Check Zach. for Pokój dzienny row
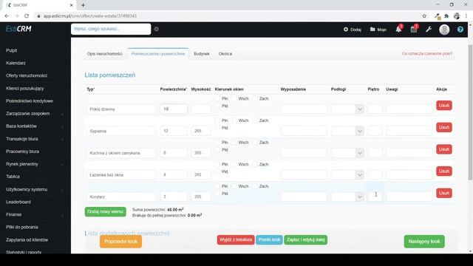Image resolution: width=473 pixels, height=266 pixels. [255, 98]
